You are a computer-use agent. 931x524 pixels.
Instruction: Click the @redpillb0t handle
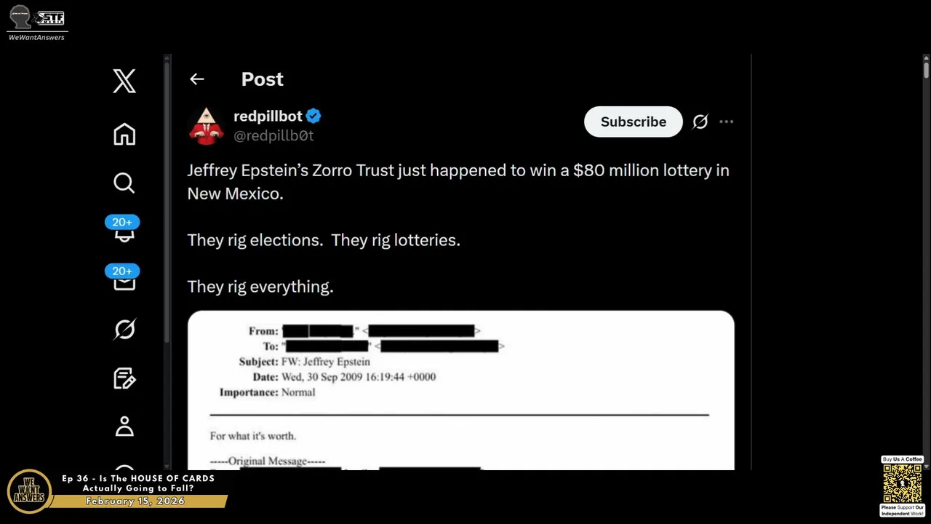click(273, 135)
